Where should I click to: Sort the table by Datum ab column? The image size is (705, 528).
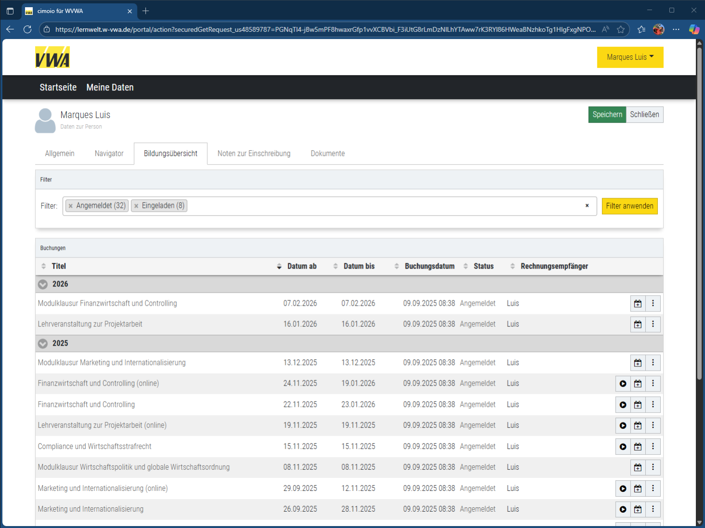[301, 266]
